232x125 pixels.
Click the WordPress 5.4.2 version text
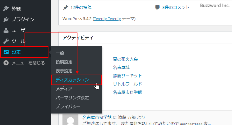tap(77, 19)
